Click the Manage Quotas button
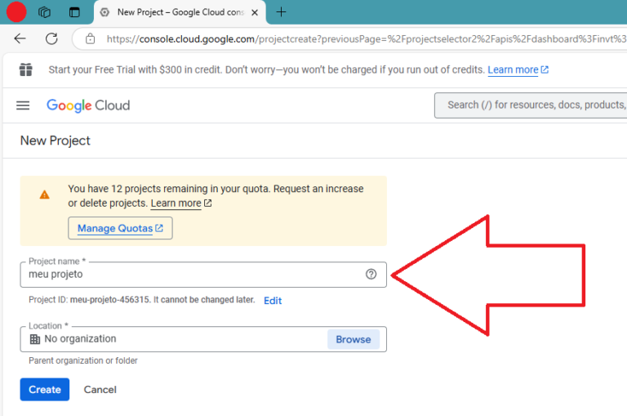Image resolution: width=627 pixels, height=416 pixels. (120, 228)
